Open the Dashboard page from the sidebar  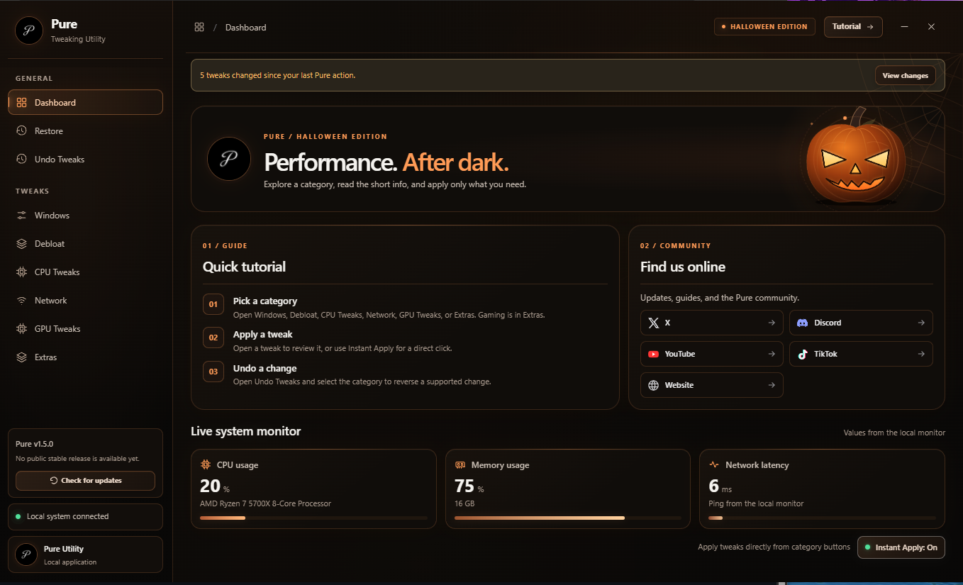coord(85,102)
